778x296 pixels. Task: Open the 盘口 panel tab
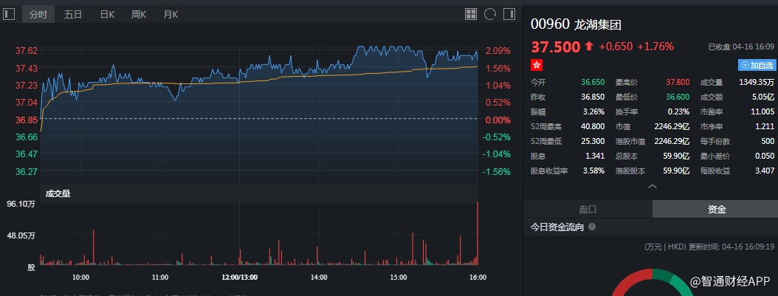tap(588, 210)
